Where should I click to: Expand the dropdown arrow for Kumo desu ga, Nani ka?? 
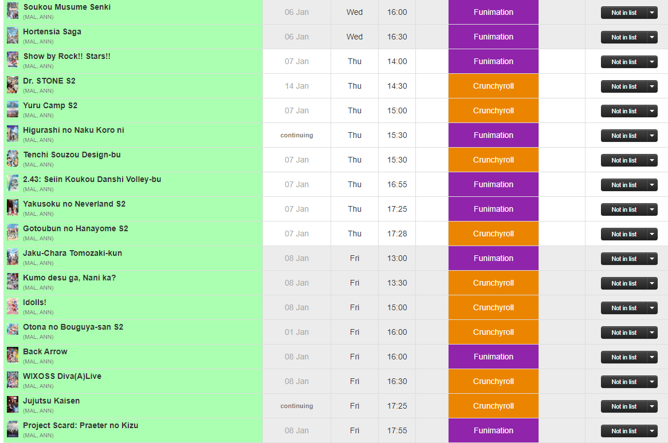point(652,283)
